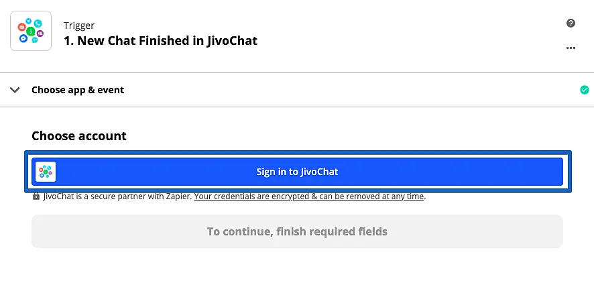
Task: Click "To continue, finish required fields" button
Action: click(297, 231)
